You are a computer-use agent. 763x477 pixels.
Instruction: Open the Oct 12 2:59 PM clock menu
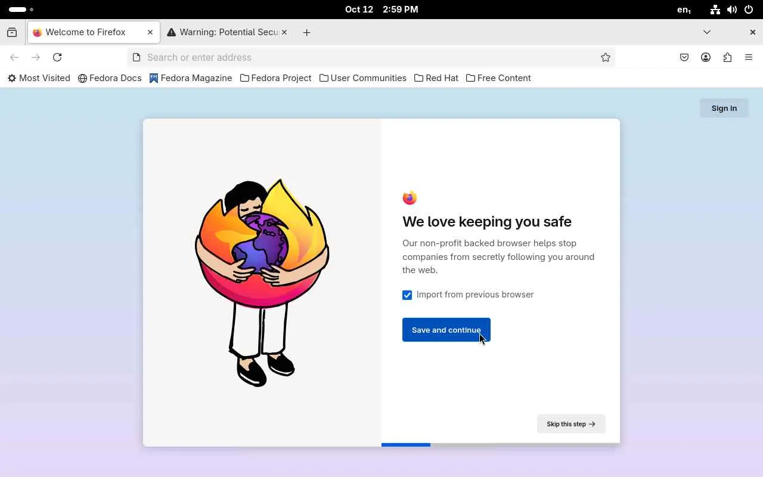[x=381, y=10]
